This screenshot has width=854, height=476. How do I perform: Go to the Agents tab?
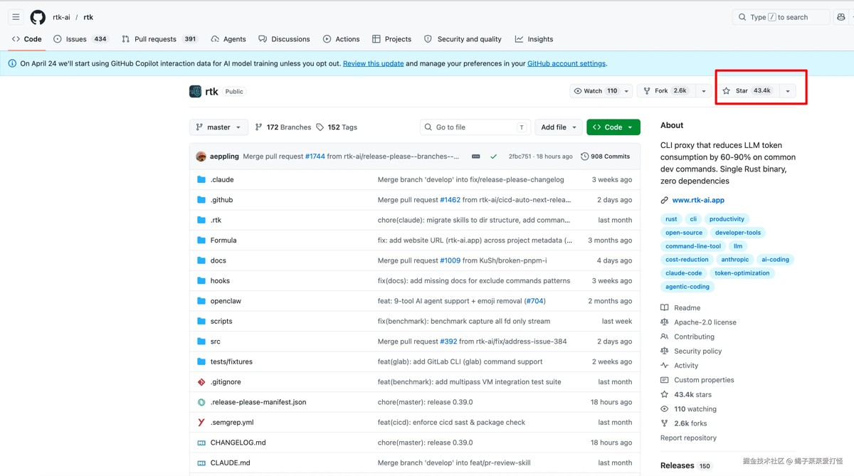[228, 39]
